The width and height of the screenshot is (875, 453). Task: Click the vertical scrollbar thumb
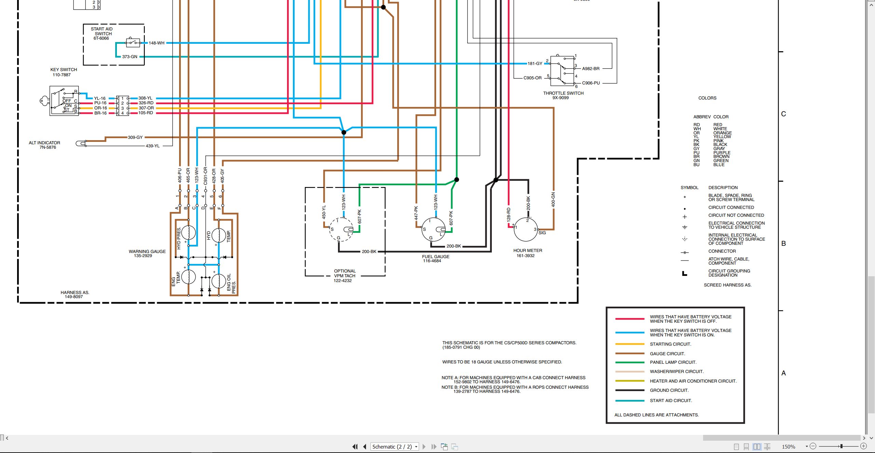pyautogui.click(x=871, y=344)
